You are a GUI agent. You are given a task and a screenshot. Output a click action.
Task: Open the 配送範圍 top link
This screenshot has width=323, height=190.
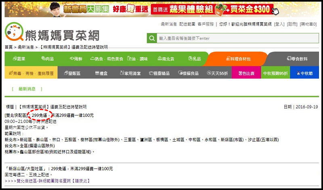click(187, 24)
